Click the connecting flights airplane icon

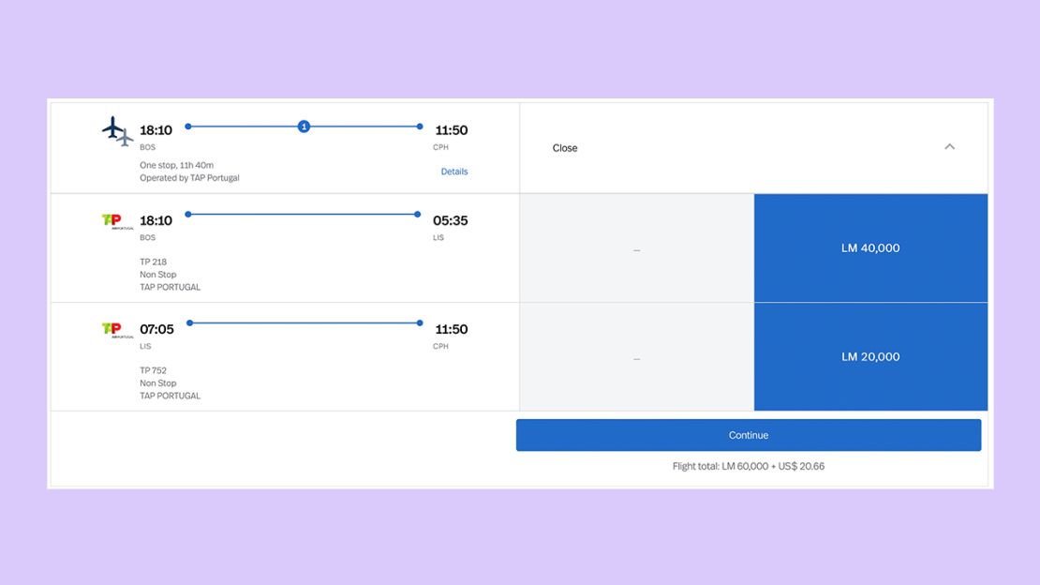coord(117,131)
